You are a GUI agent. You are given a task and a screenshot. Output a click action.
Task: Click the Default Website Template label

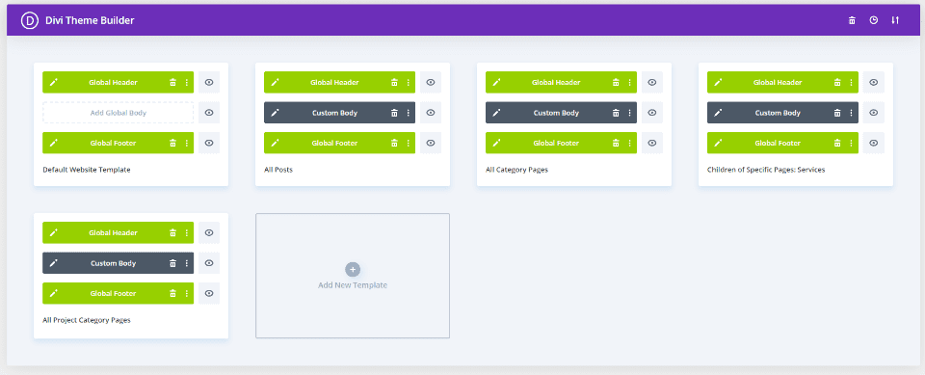point(87,170)
